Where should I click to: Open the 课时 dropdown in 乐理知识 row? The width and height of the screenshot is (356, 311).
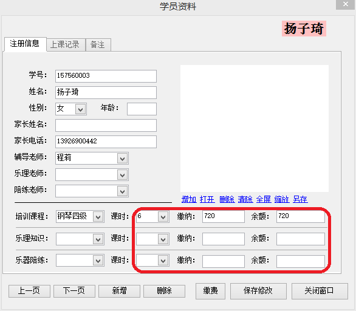click(163, 239)
